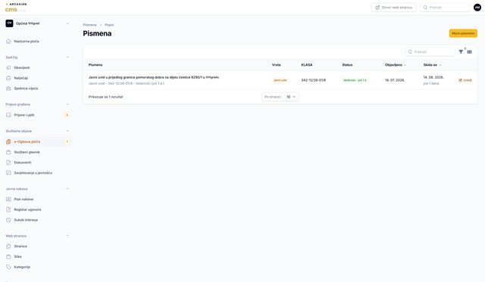
Task: Open the AM user avatar menu
Action: point(477,7)
